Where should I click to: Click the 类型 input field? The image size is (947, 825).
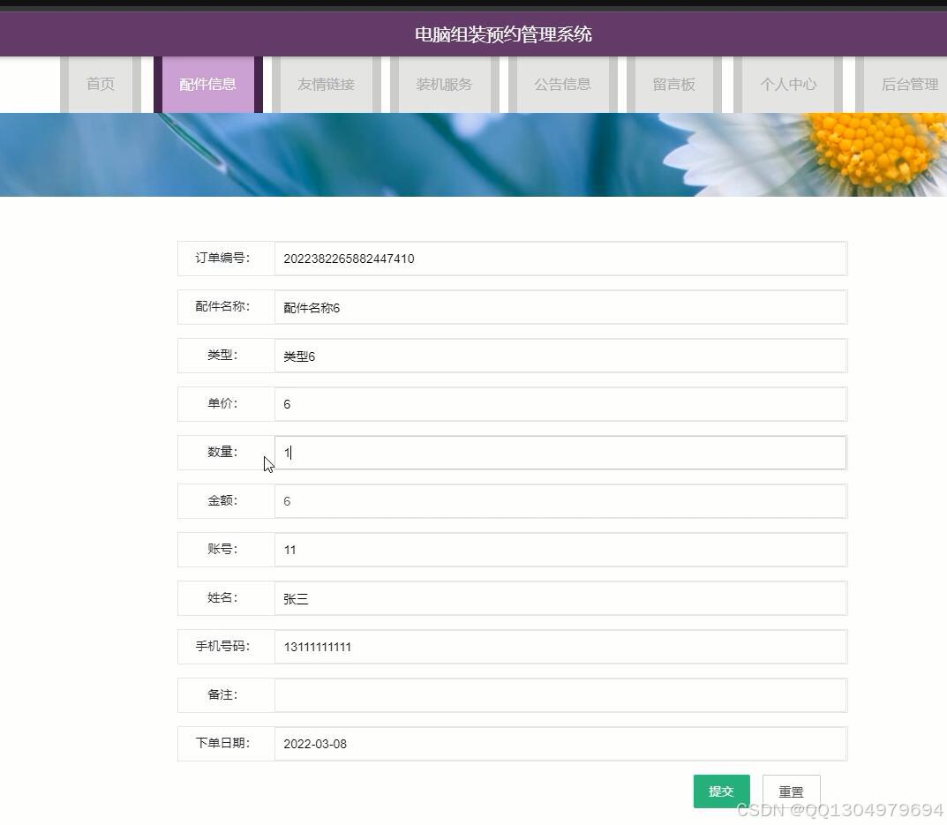[x=560, y=356]
